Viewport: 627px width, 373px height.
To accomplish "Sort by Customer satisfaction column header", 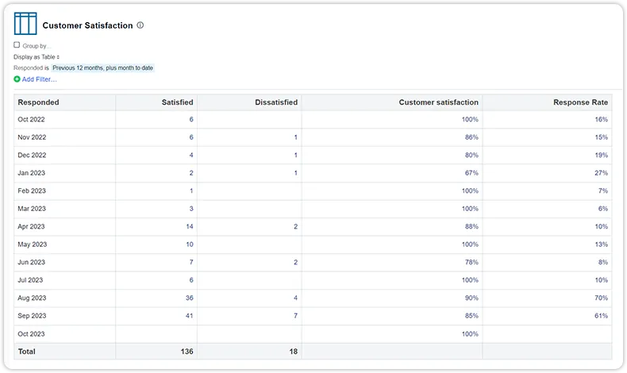I will 439,102.
